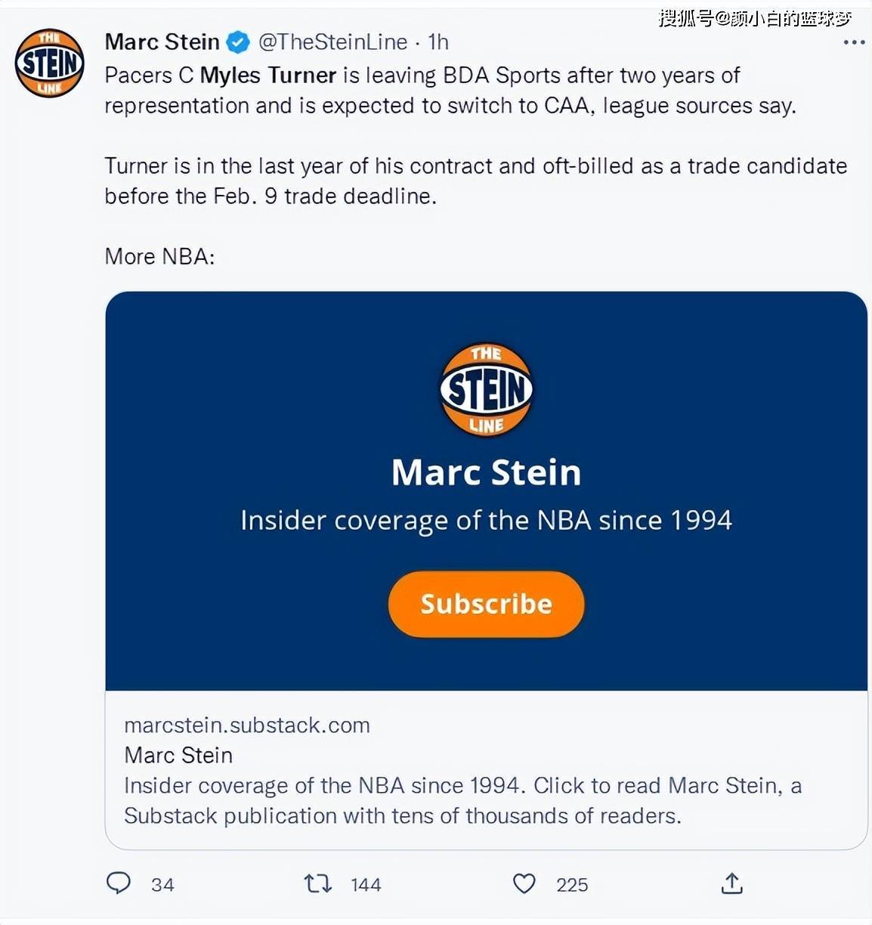This screenshot has height=925, width=872.
Task: Click the reply speech bubble icon
Action: pyautogui.click(x=119, y=883)
